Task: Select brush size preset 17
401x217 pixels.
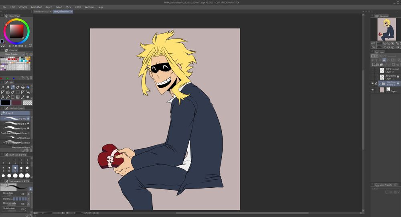Action: point(27,169)
